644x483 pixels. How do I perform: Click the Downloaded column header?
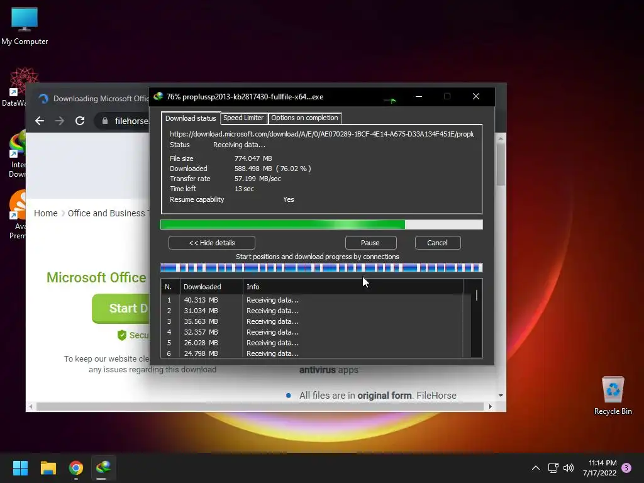point(211,287)
